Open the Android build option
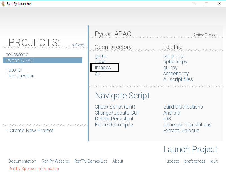 pos(172,113)
